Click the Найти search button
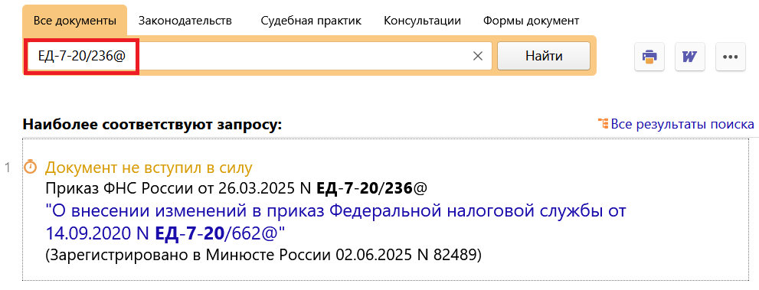The image size is (759, 290). 544,56
